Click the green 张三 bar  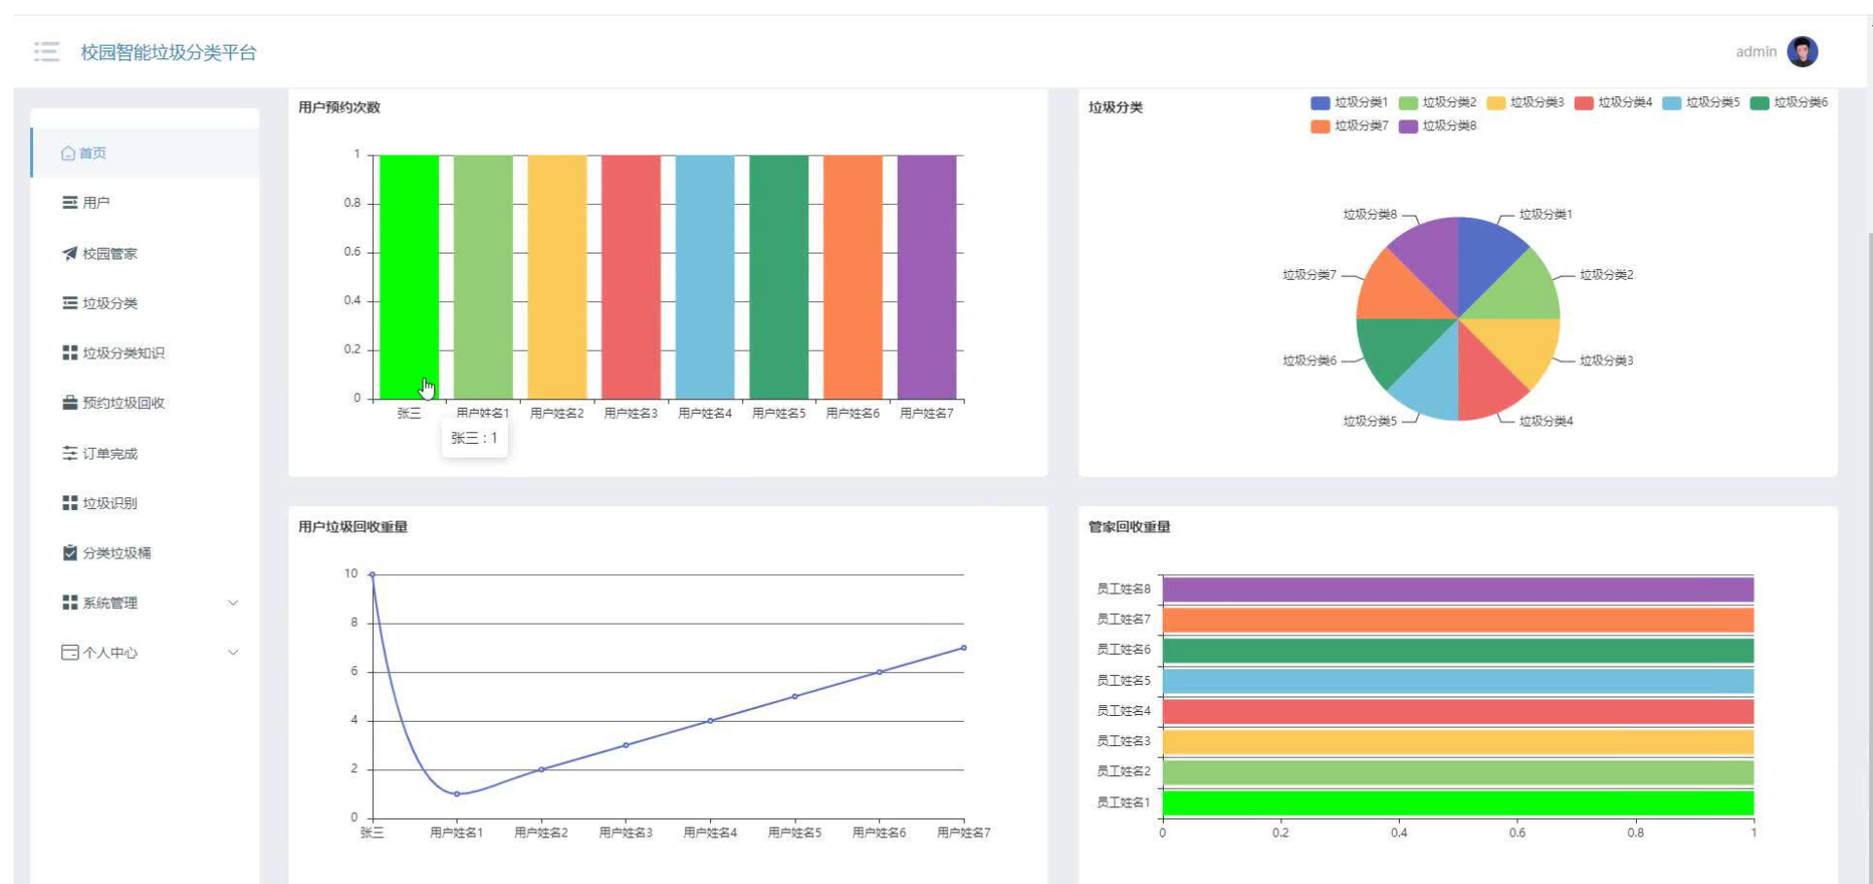409,277
